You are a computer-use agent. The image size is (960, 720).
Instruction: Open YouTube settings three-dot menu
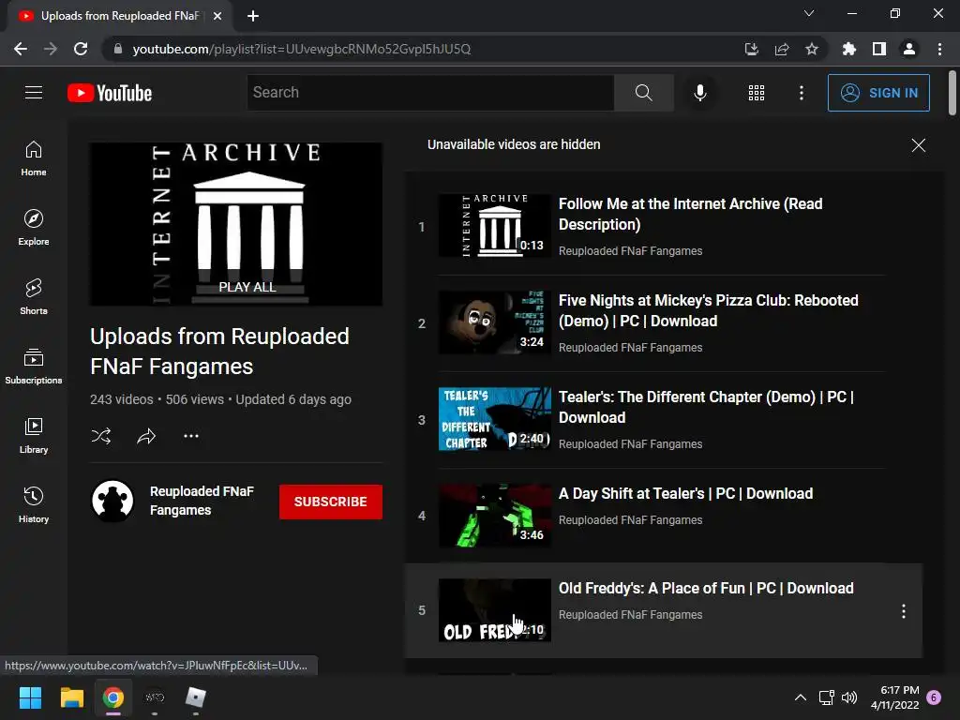coord(801,93)
